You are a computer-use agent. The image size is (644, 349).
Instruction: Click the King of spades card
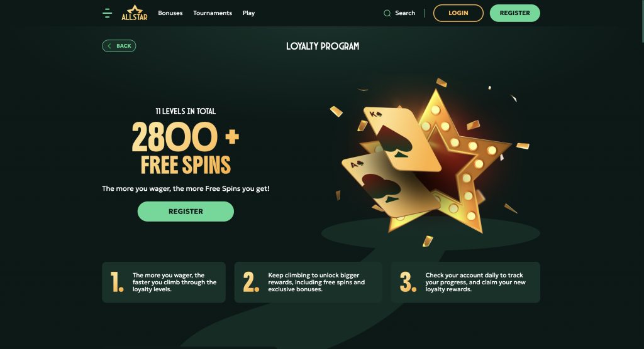click(401, 139)
